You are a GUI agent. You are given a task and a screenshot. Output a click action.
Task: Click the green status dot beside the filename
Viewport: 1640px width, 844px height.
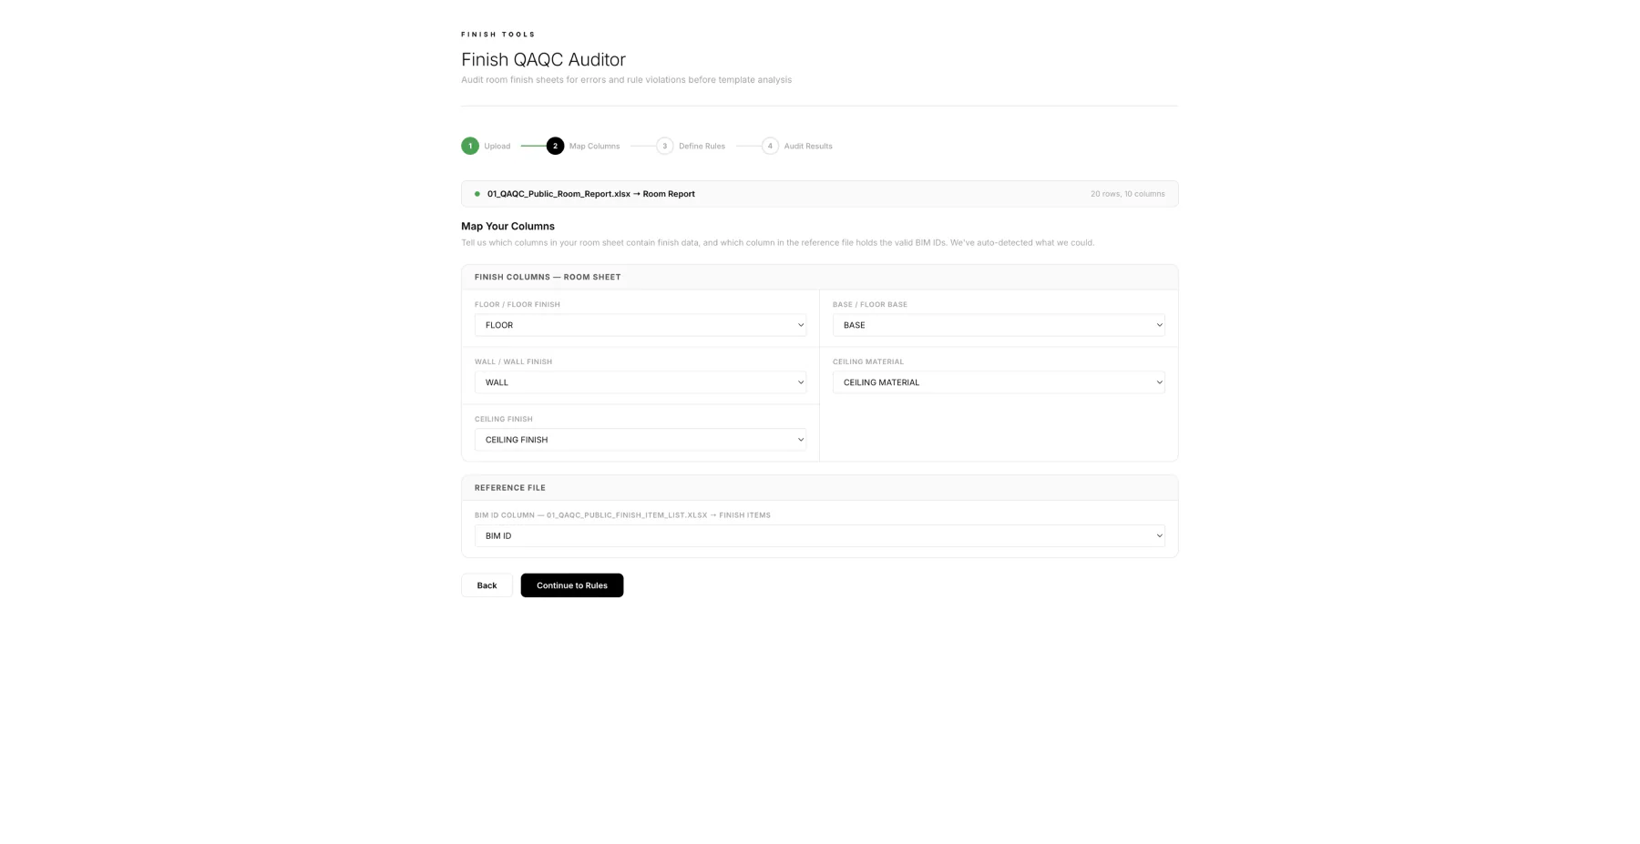click(477, 193)
